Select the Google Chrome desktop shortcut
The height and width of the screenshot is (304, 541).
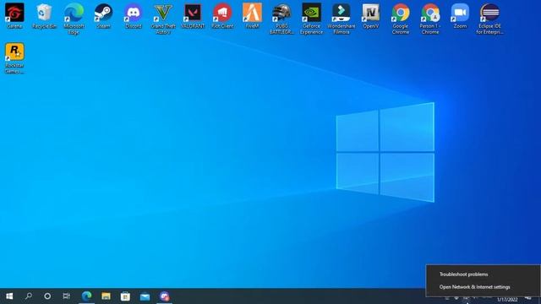click(x=400, y=19)
